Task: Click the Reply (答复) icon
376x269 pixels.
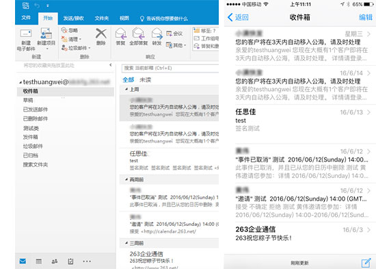Action: coord(120,34)
